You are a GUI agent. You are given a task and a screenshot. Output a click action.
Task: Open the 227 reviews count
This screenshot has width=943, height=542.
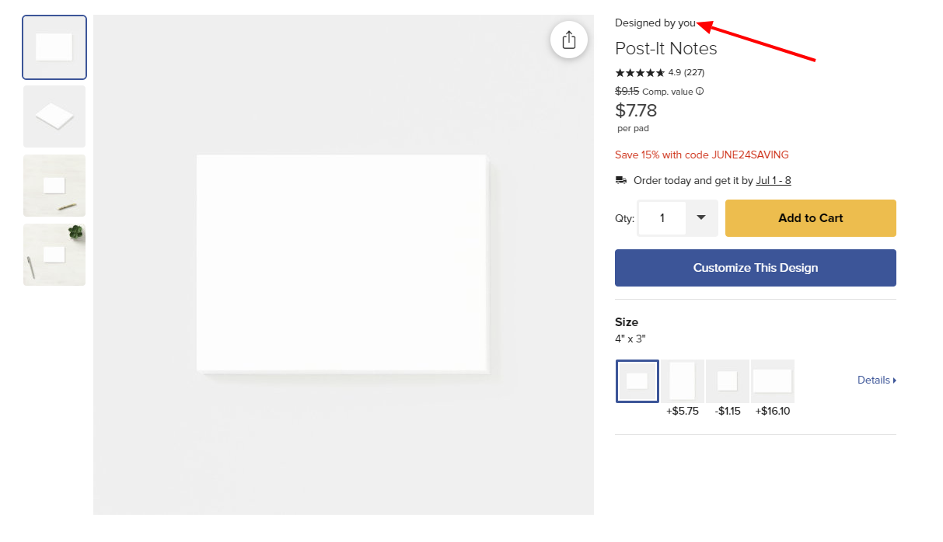click(x=694, y=72)
